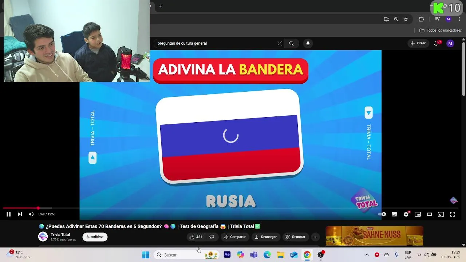Open Windows Start menu
The width and height of the screenshot is (466, 262).
[145, 255]
